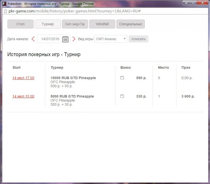
Task: Click the 330 р. buy-in value
Action: tap(141, 97)
